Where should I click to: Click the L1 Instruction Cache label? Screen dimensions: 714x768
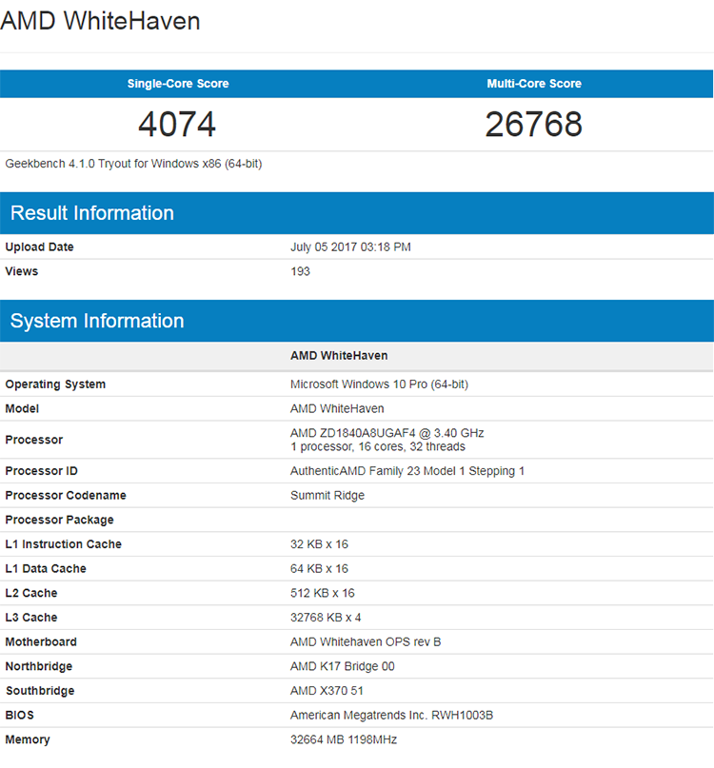pos(63,544)
